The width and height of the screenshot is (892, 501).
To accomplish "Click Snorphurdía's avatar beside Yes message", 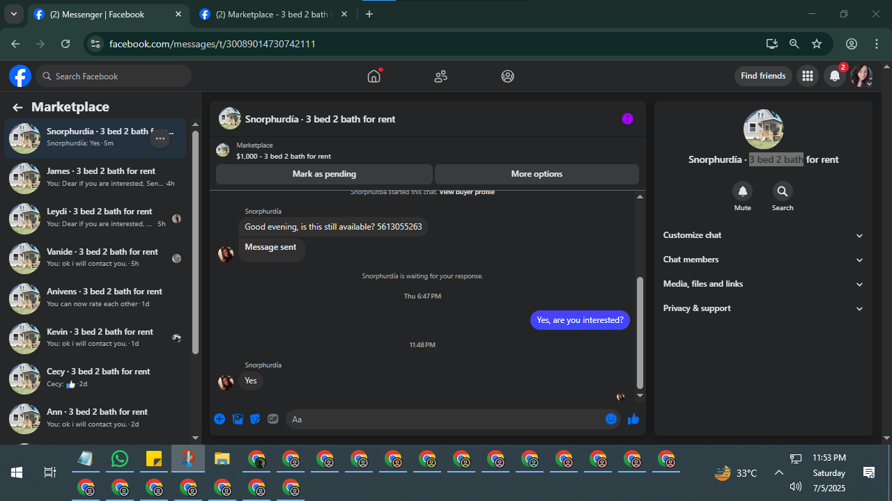I will [226, 382].
